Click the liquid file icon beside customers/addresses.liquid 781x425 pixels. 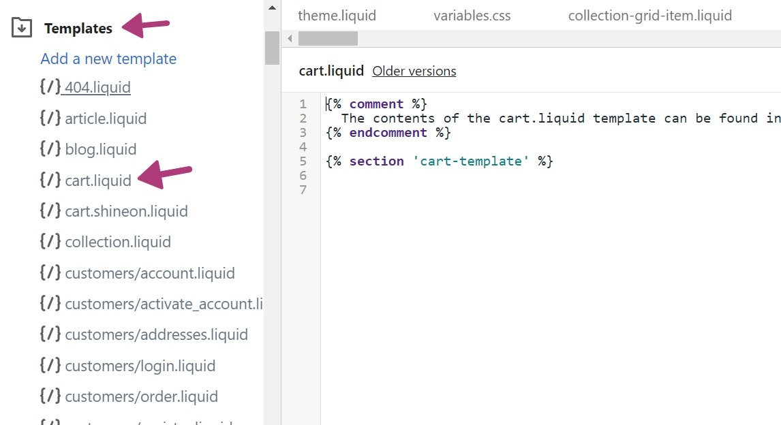[x=50, y=334]
